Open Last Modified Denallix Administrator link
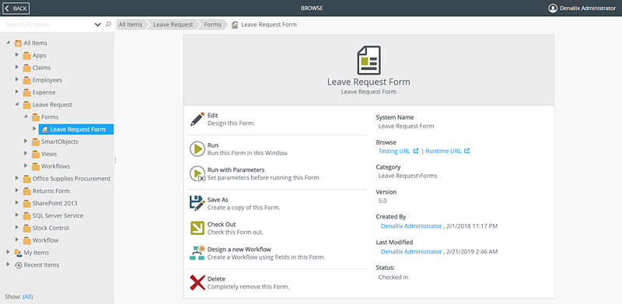Viewport: 622px width, 304px height. (x=411, y=252)
